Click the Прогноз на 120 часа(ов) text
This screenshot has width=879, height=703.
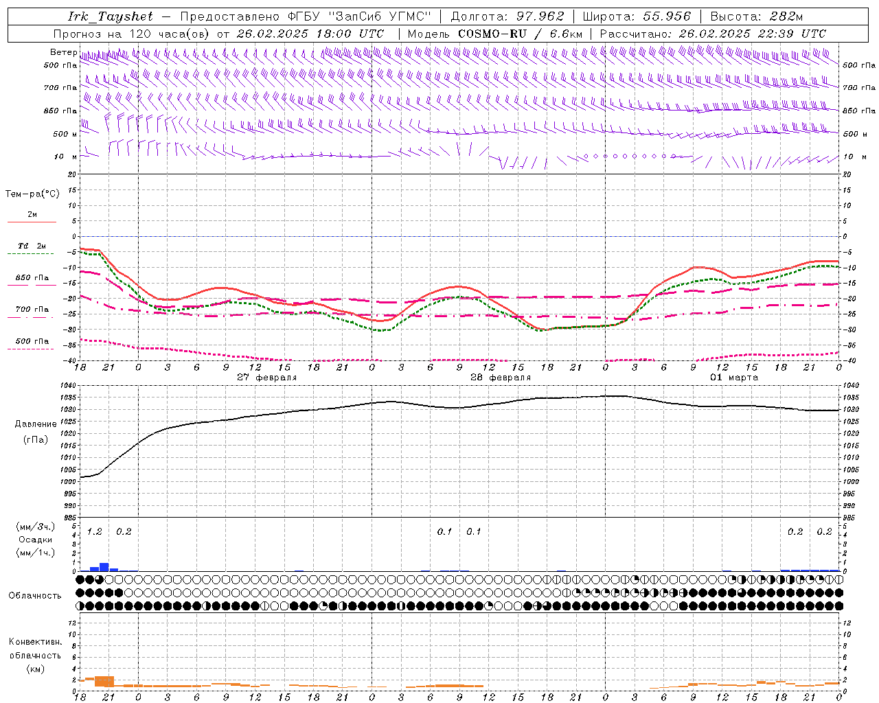coord(132,34)
